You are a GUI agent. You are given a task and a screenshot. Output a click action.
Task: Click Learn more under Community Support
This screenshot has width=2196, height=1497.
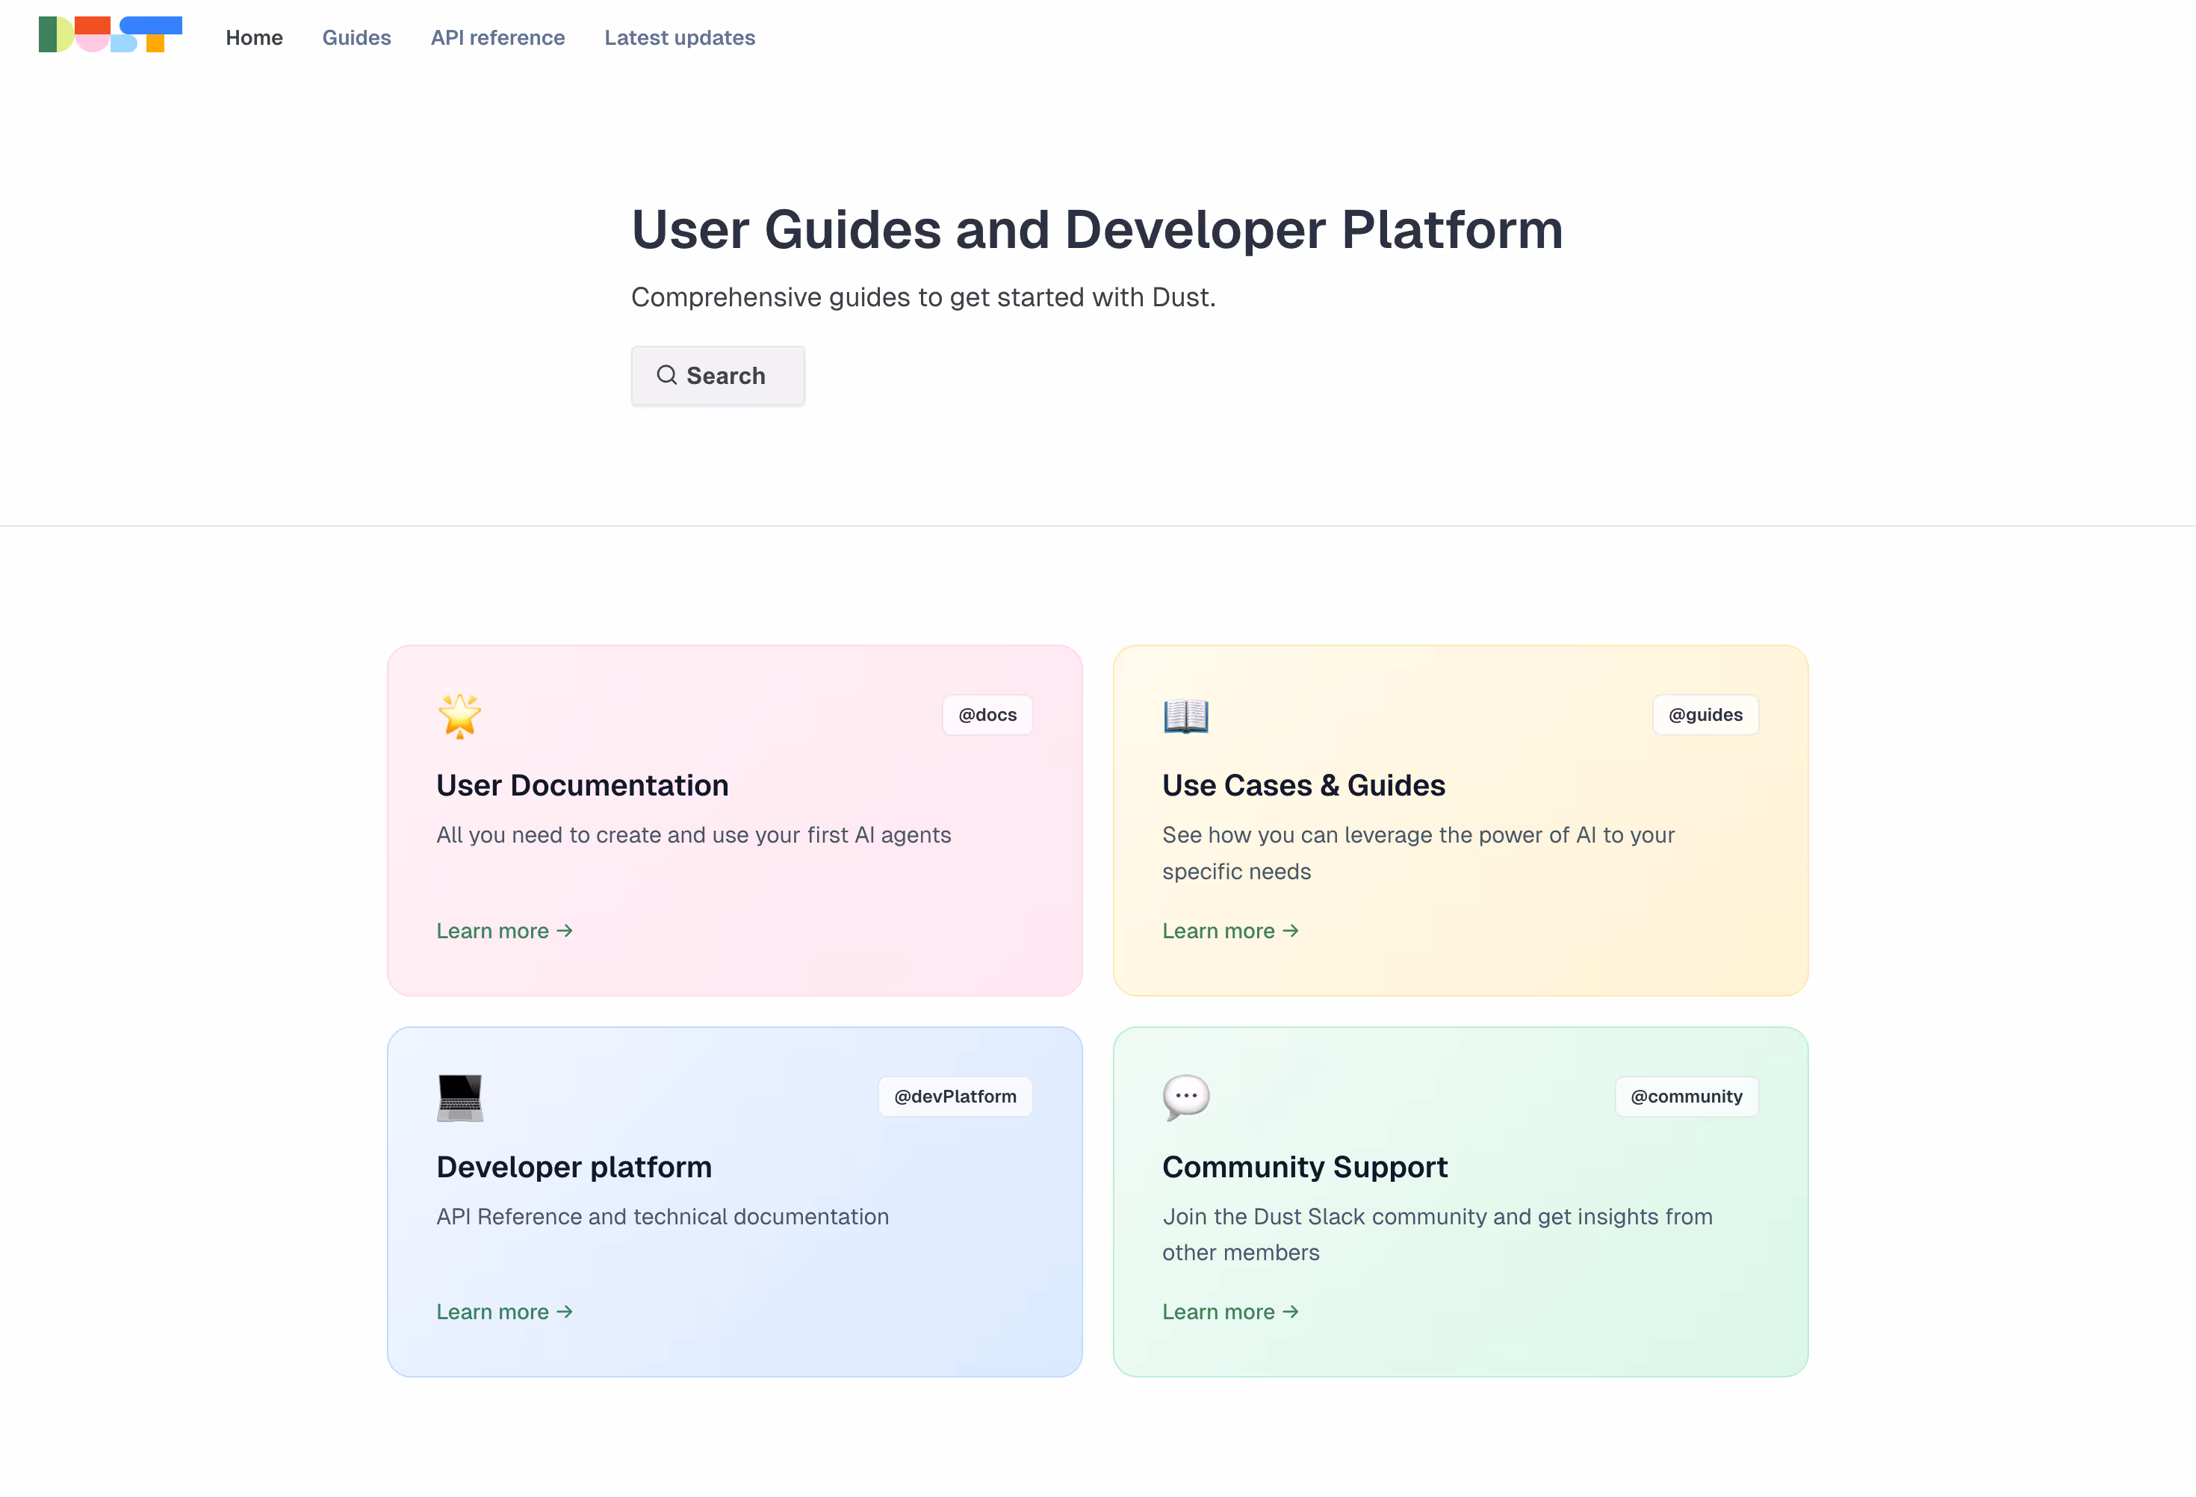[1230, 1312]
